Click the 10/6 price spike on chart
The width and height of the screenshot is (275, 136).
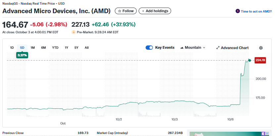click(240, 86)
